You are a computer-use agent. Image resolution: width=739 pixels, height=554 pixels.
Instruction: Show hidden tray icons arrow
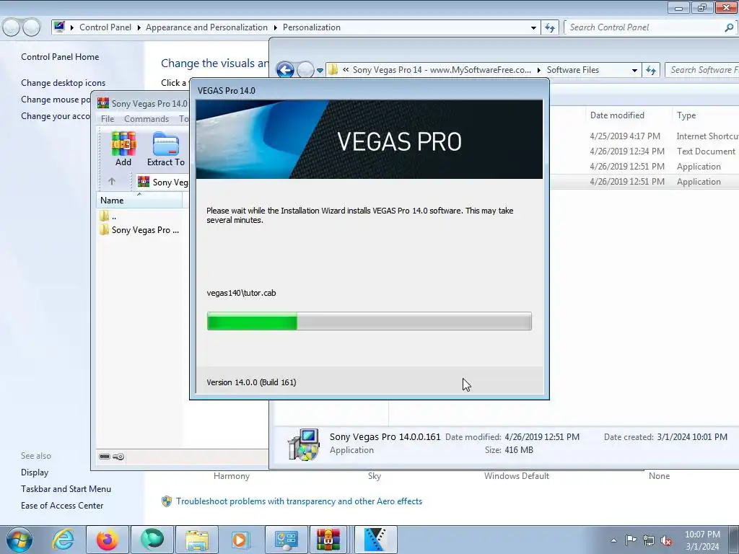(613, 540)
